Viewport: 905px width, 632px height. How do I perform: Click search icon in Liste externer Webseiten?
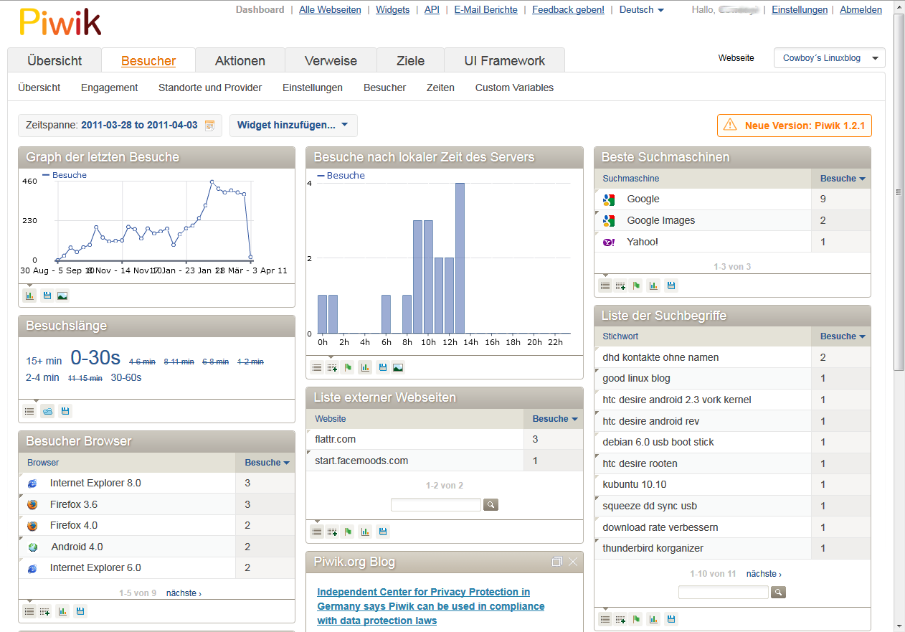pyautogui.click(x=491, y=505)
